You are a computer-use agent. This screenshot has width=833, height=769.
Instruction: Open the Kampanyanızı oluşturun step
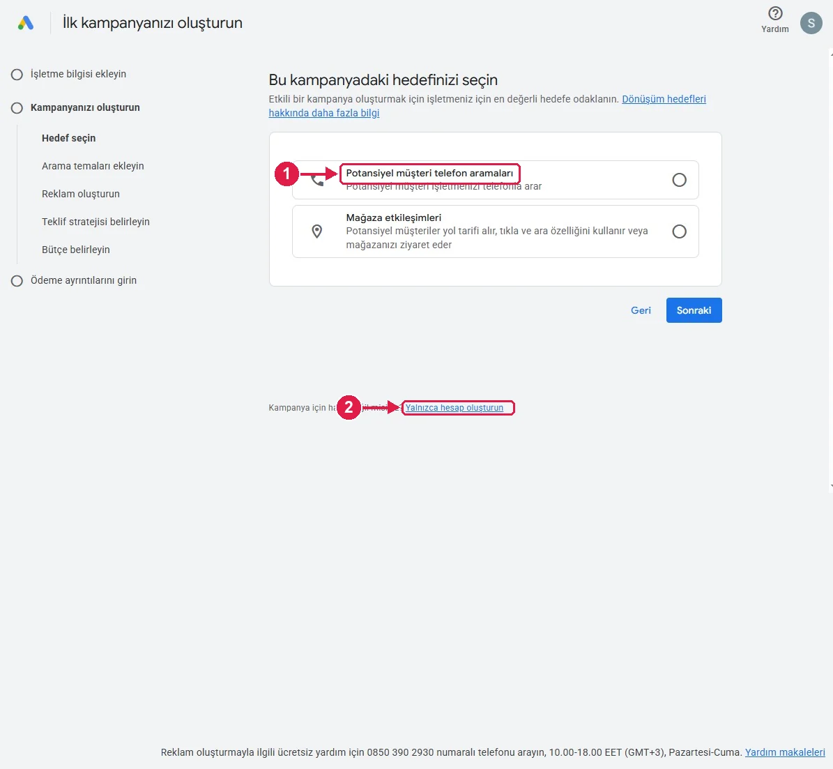click(x=85, y=107)
